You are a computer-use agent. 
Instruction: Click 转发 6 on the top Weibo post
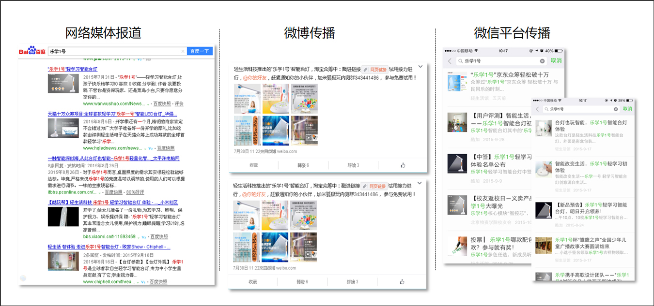[x=303, y=165]
